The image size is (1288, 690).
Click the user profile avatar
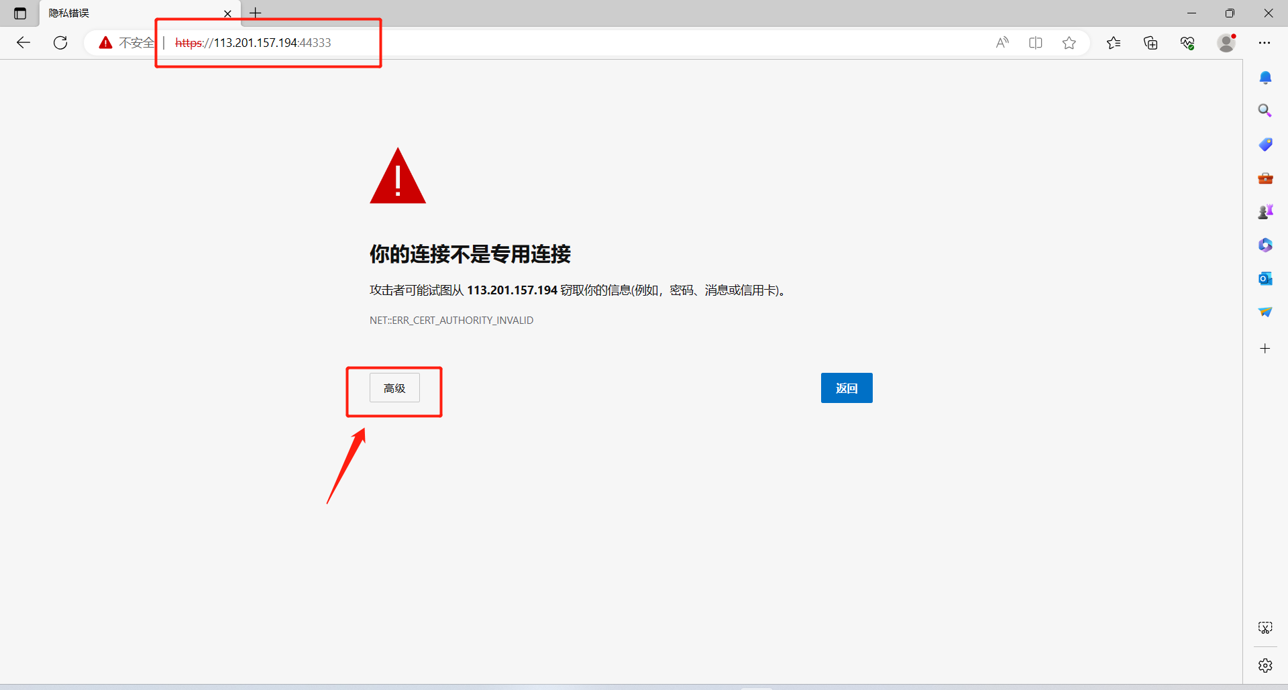(x=1226, y=43)
